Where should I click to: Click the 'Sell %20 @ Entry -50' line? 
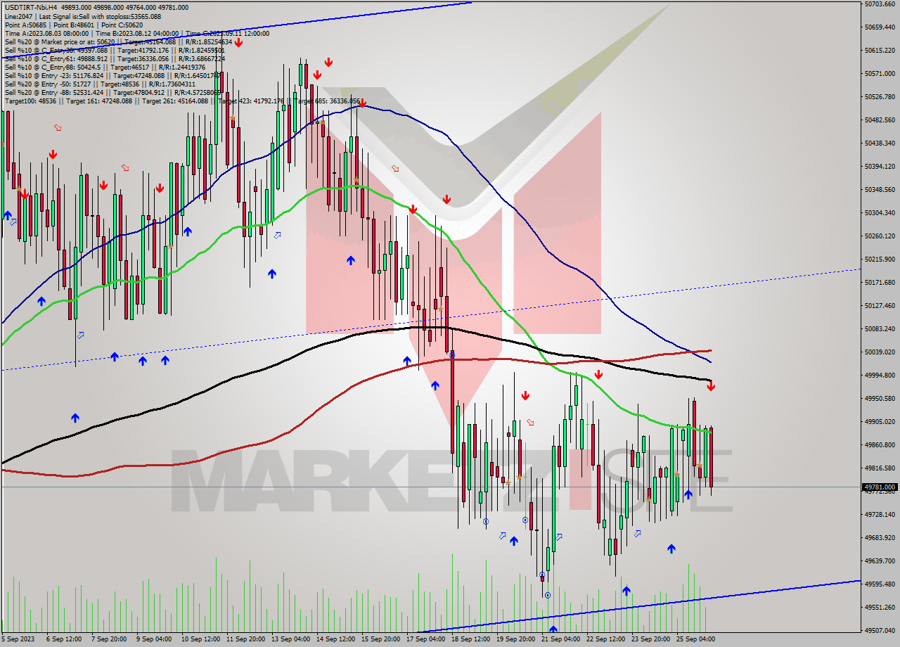click(100, 84)
